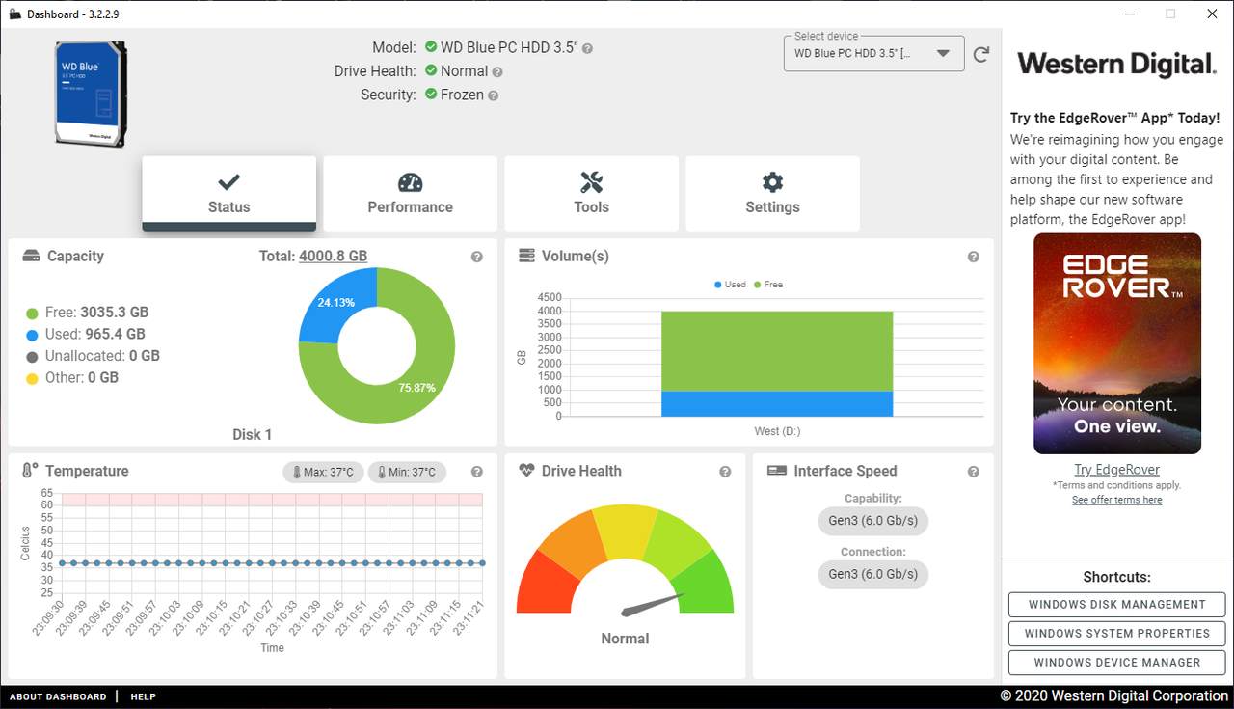
Task: Open the Performance tab
Action: click(x=410, y=193)
